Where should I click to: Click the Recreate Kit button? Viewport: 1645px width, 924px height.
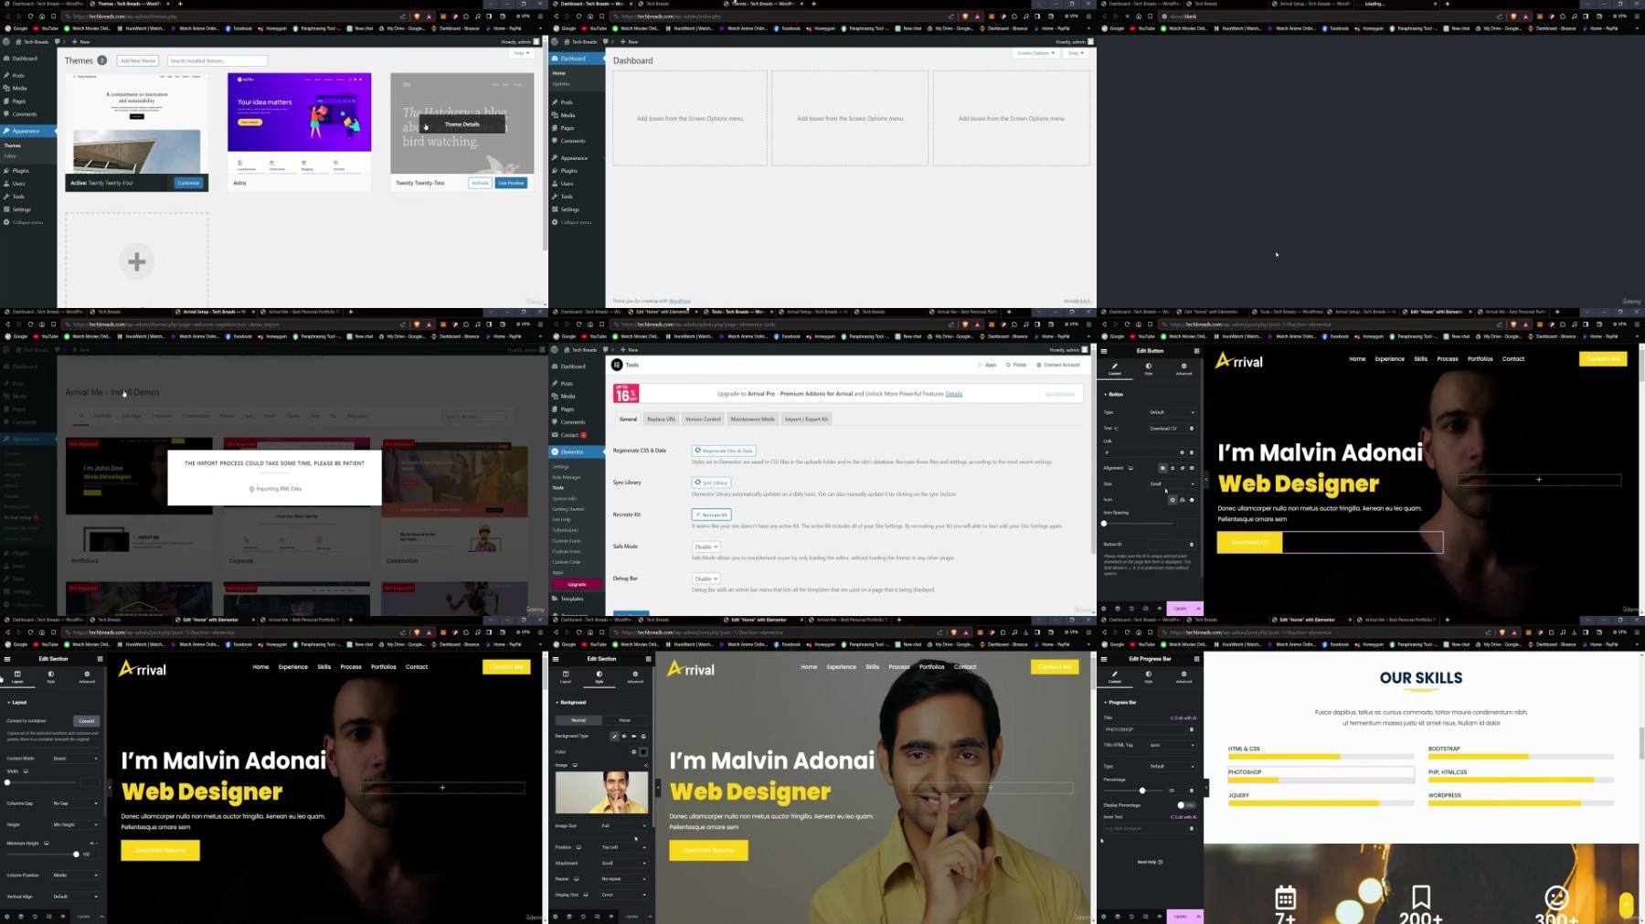(x=711, y=515)
